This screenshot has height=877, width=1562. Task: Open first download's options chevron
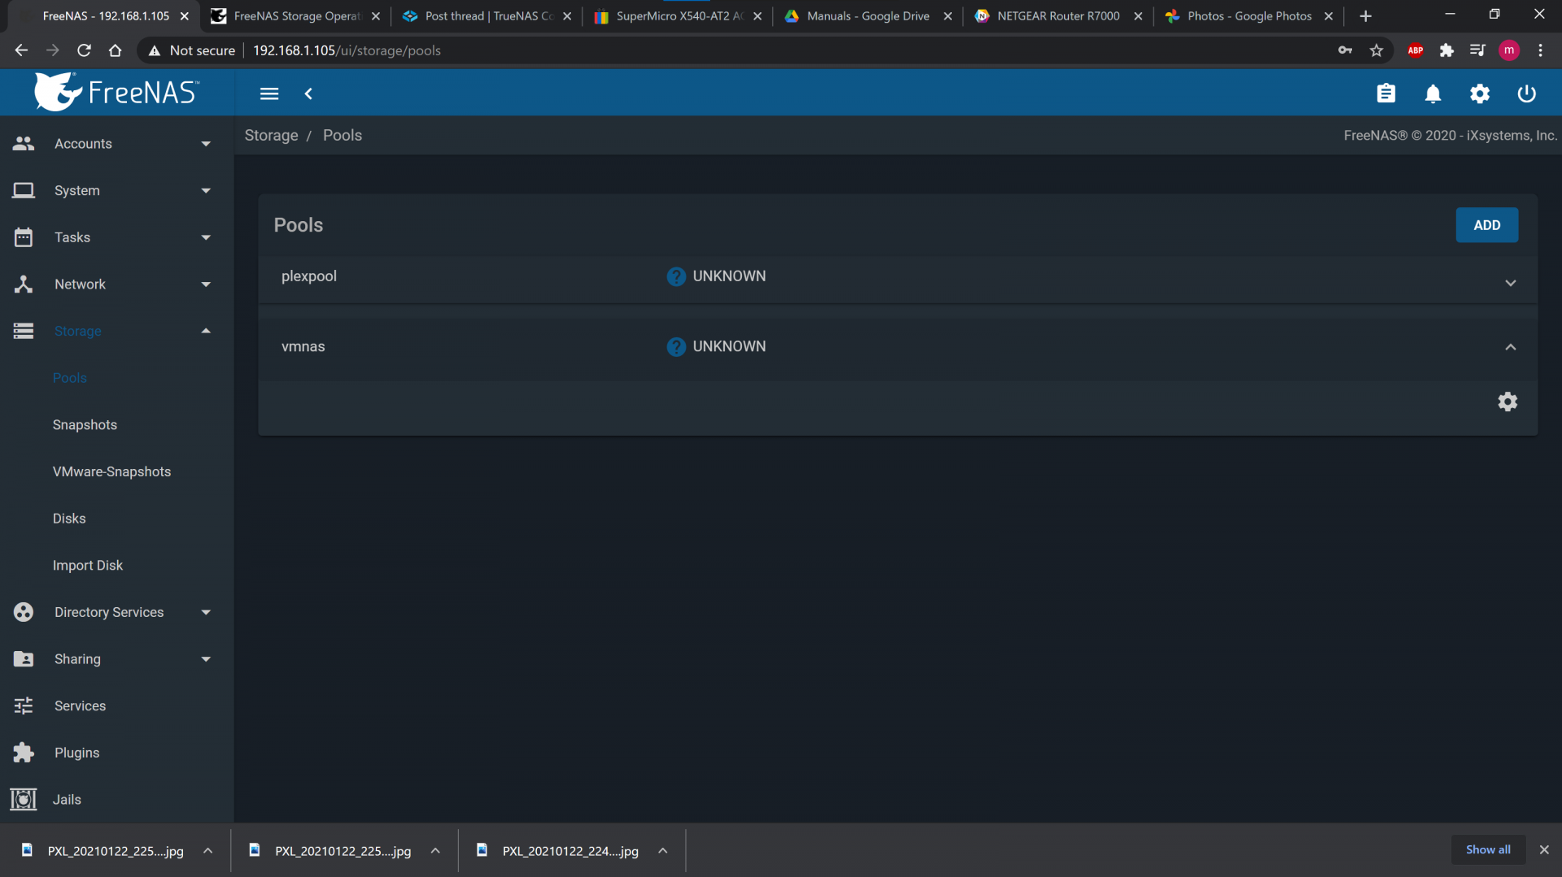pos(208,851)
